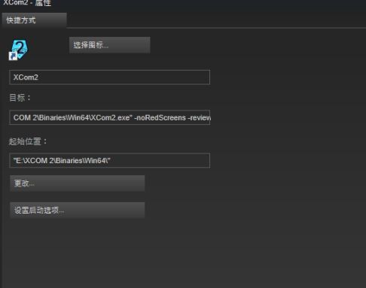Click the 更改... button
Screen dimensions: 366x288
(78, 183)
